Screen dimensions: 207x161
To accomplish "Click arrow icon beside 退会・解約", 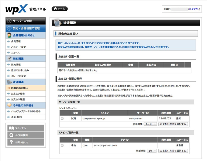I will pos(9,117).
